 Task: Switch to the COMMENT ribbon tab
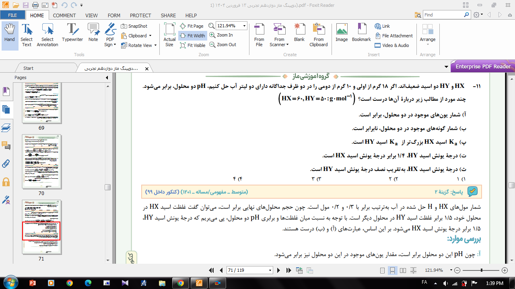pyautogui.click(x=64, y=16)
